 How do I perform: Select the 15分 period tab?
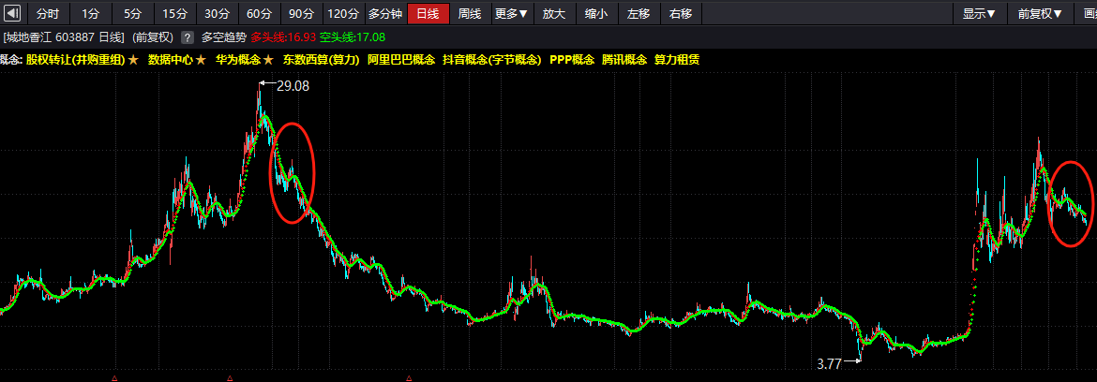tap(175, 13)
